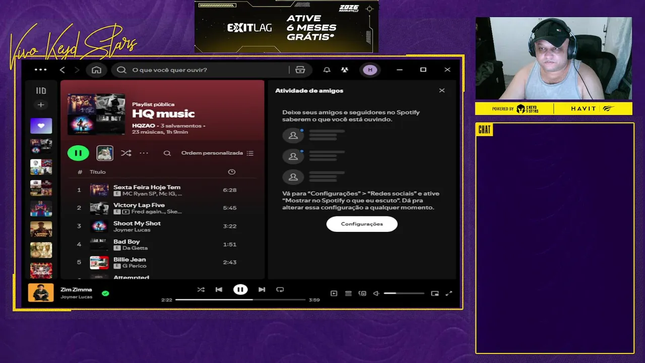Play the track 'Sexta Feira Hoje Tem'

coord(162,190)
